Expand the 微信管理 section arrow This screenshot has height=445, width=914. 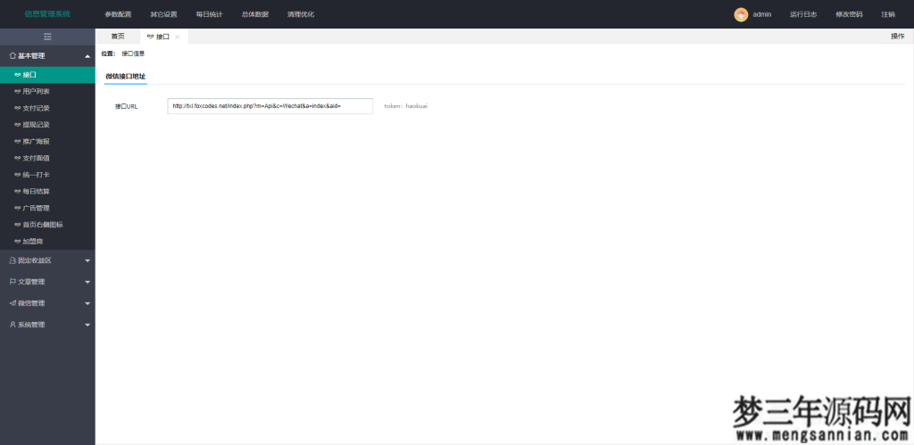[x=87, y=303]
